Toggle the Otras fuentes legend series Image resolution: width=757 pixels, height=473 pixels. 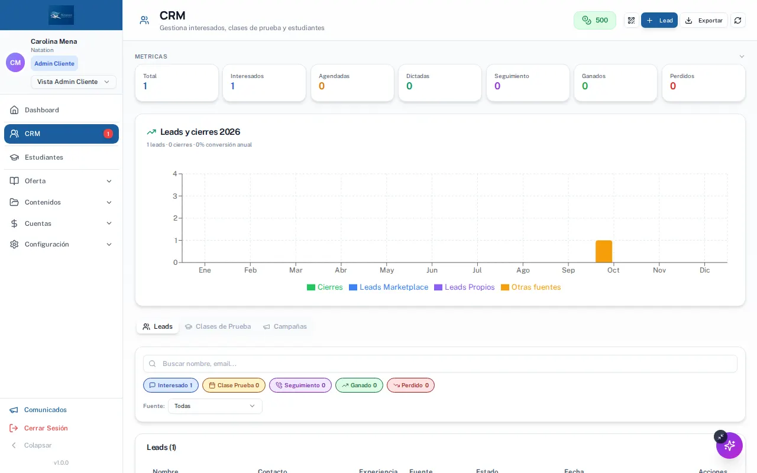(531, 287)
